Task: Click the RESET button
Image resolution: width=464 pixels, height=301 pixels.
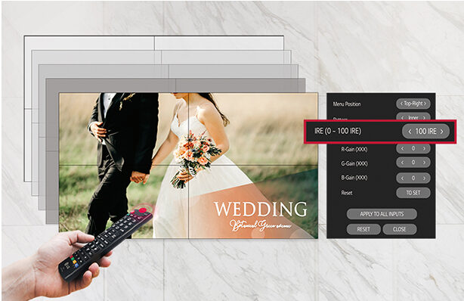Action: tap(363, 229)
